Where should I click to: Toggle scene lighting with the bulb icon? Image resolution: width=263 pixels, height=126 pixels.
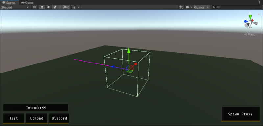tap(42, 7)
